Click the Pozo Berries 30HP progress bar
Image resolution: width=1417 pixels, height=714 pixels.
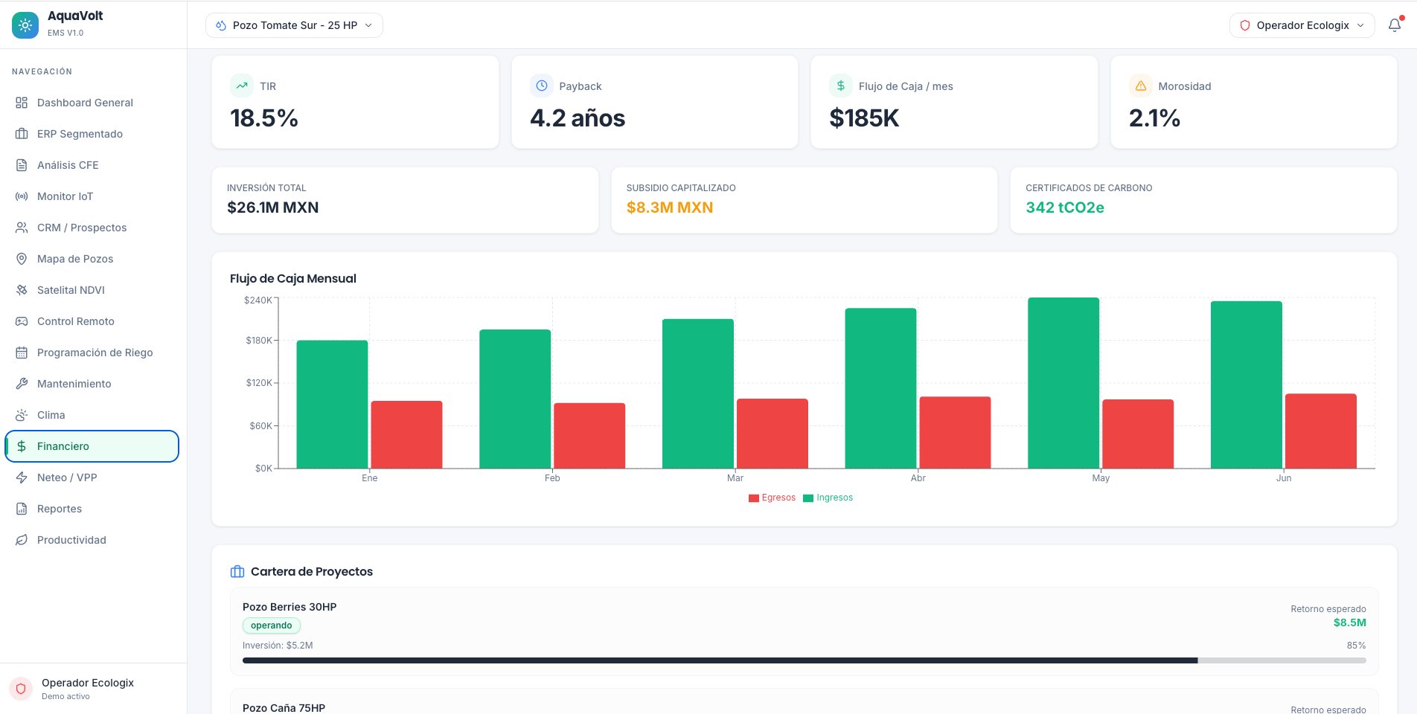tap(804, 660)
